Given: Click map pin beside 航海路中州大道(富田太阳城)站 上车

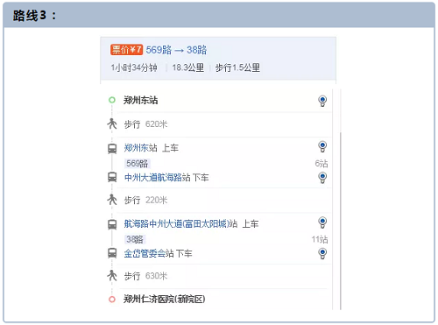Looking at the screenshot, I should coord(322,223).
